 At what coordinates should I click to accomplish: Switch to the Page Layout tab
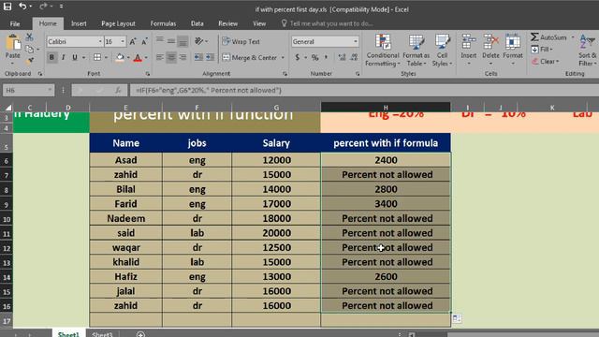pyautogui.click(x=119, y=23)
